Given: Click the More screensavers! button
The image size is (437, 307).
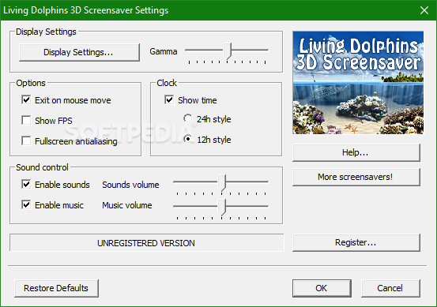Looking at the screenshot, I should [x=356, y=177].
